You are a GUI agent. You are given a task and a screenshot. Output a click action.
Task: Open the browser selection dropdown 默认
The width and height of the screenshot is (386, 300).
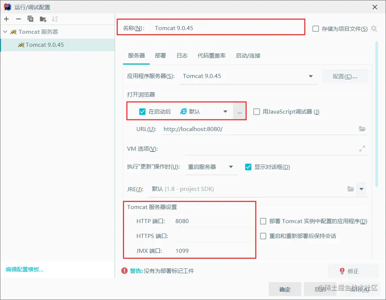tap(204, 111)
